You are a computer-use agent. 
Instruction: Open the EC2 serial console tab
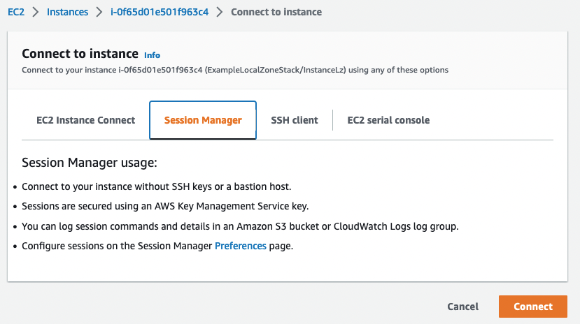coord(388,120)
